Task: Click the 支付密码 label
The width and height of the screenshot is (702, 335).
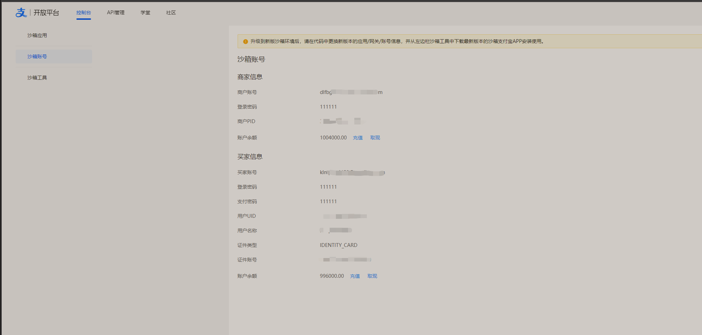Action: tap(247, 201)
